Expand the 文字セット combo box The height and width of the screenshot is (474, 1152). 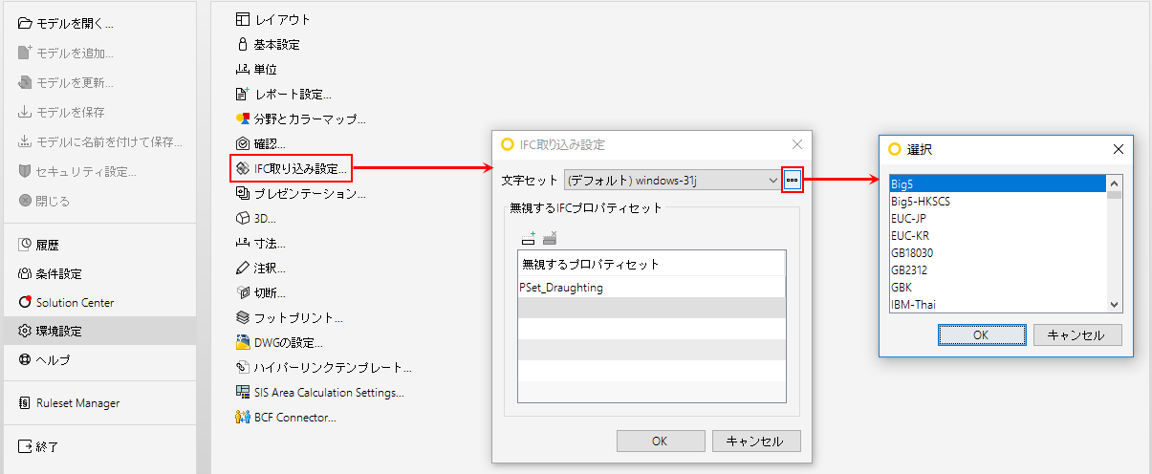[x=772, y=180]
